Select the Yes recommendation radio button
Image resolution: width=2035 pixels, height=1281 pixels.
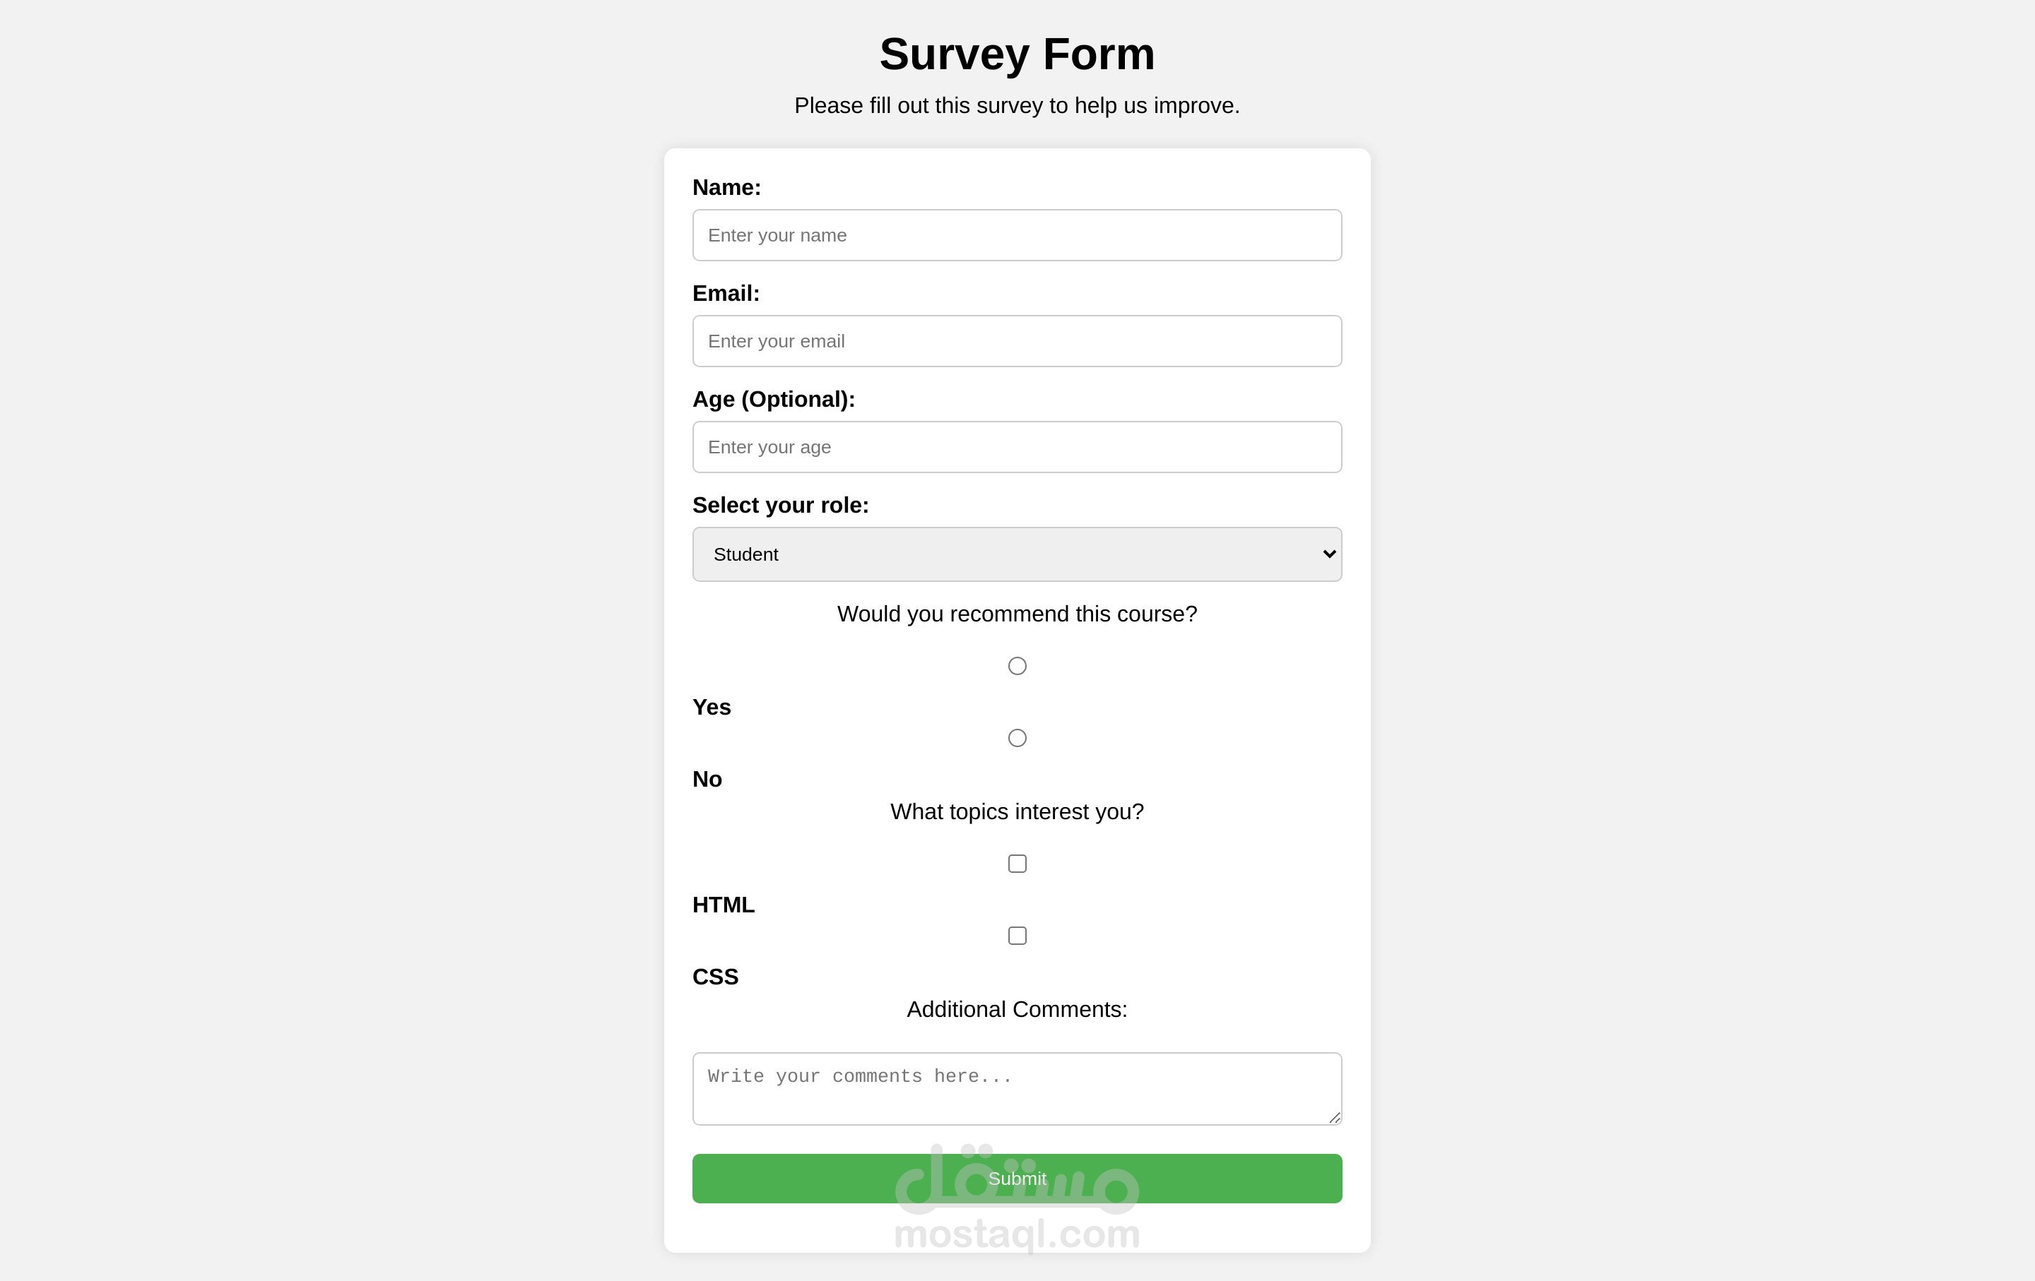coord(1017,665)
